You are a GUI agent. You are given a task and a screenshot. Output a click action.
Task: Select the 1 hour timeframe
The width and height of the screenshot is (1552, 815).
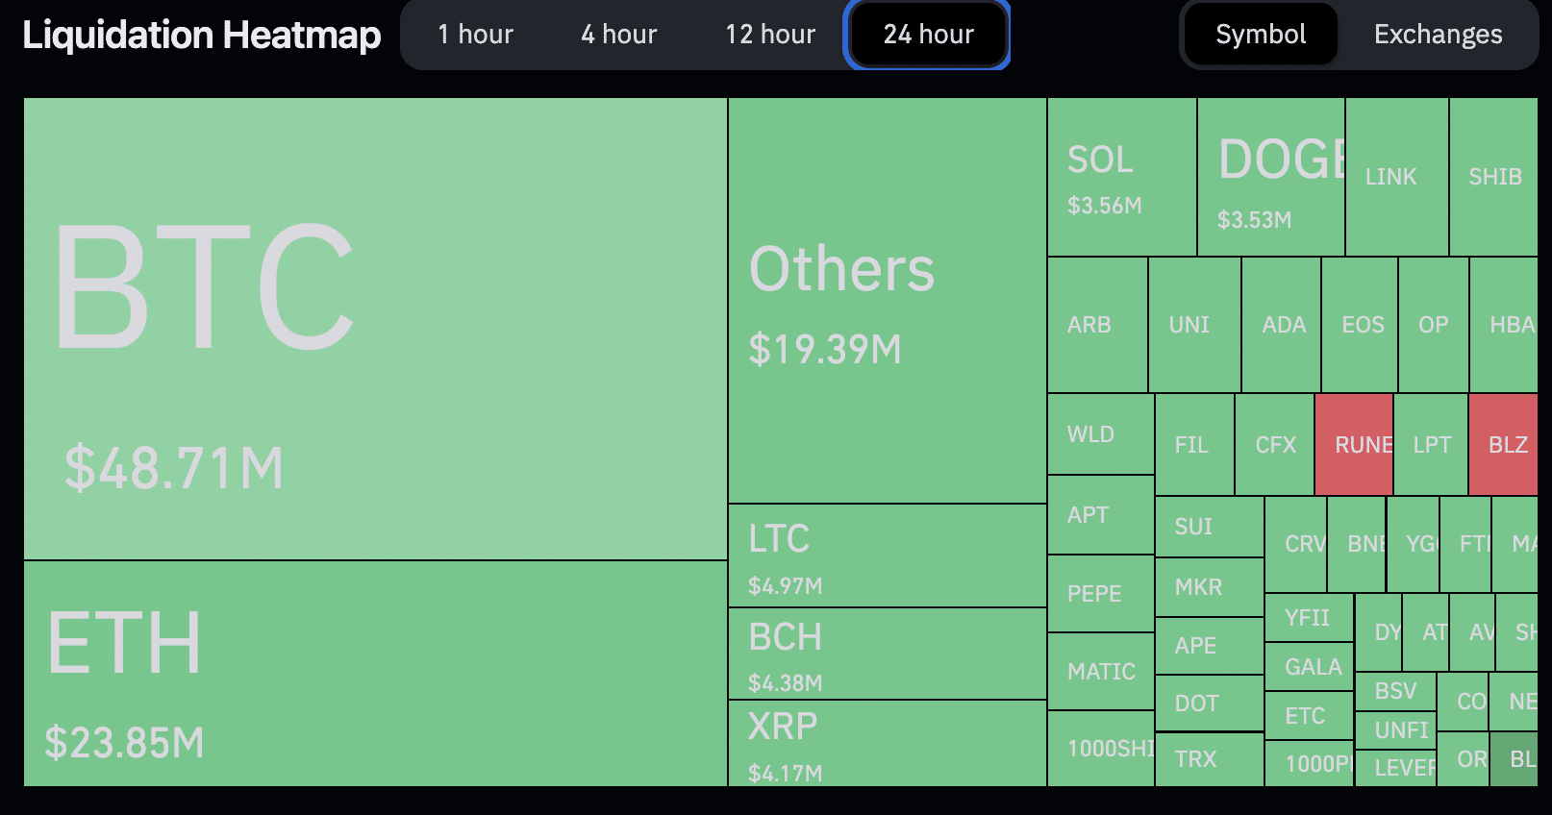point(475,35)
